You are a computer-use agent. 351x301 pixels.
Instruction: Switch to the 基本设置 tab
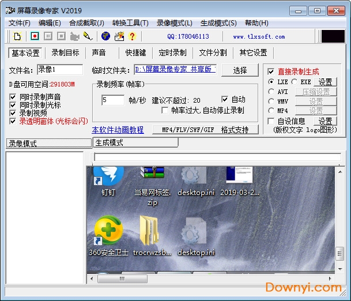click(25, 53)
